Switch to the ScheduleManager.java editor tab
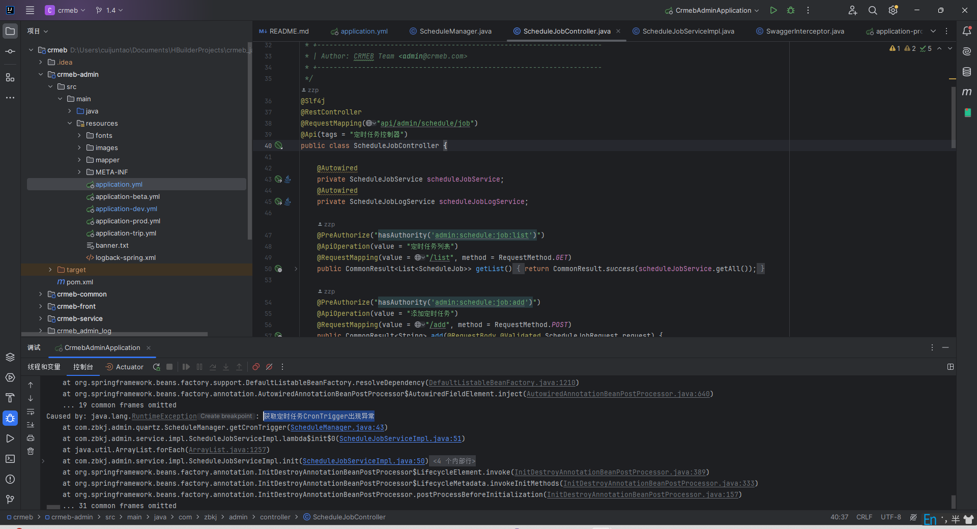This screenshot has height=529, width=977. click(x=455, y=31)
